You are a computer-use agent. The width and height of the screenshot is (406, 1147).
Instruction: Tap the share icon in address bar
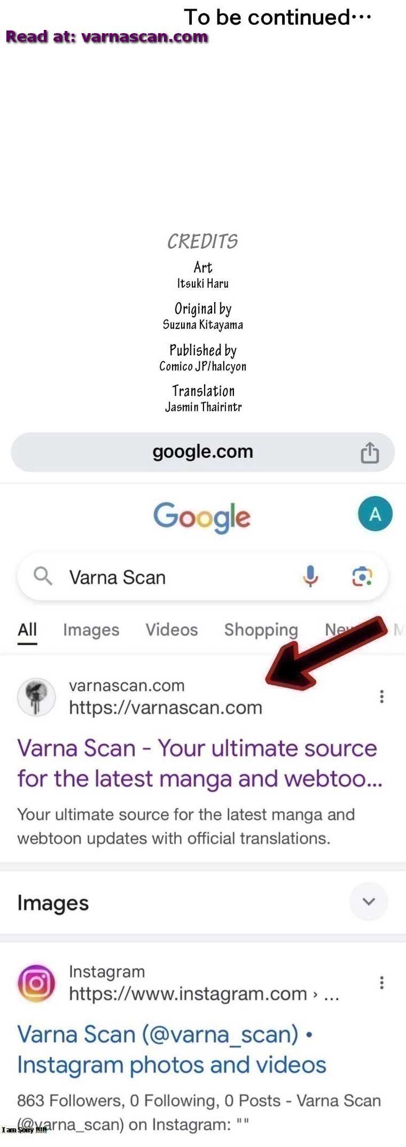pos(370,453)
